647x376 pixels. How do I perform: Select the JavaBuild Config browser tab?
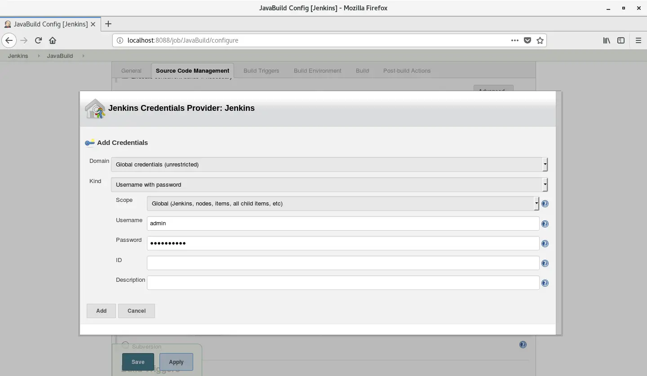pyautogui.click(x=49, y=24)
